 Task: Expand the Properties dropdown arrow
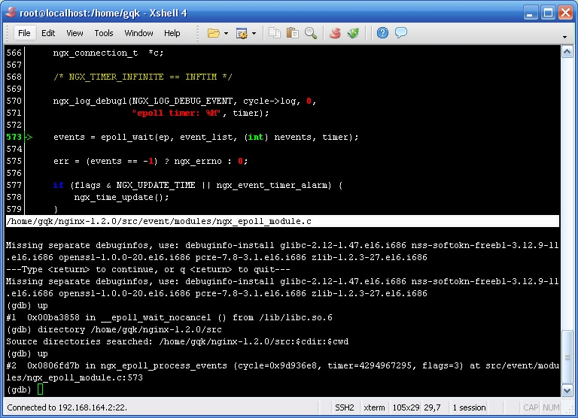tap(254, 33)
